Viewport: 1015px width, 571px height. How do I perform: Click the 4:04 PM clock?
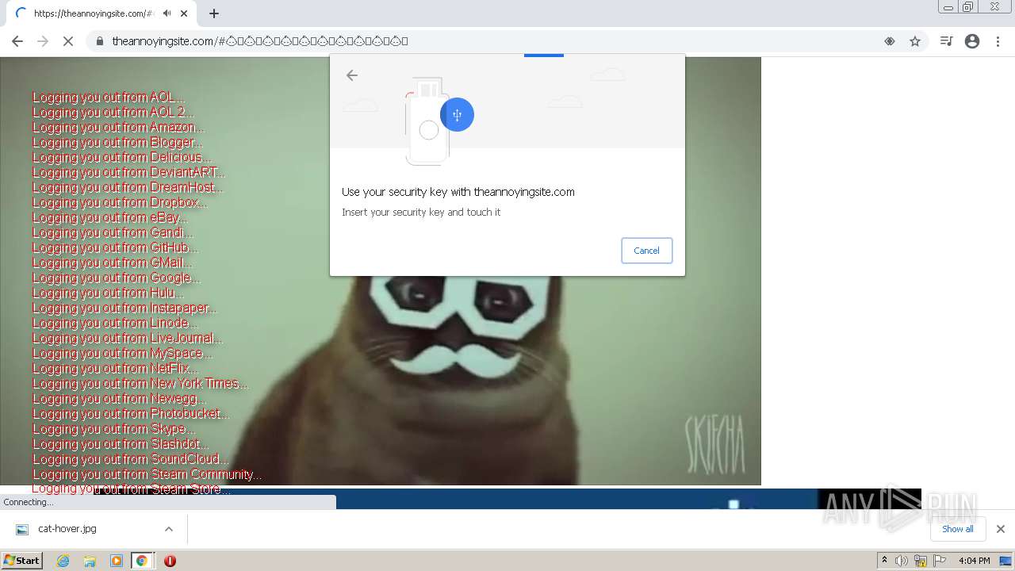974,561
